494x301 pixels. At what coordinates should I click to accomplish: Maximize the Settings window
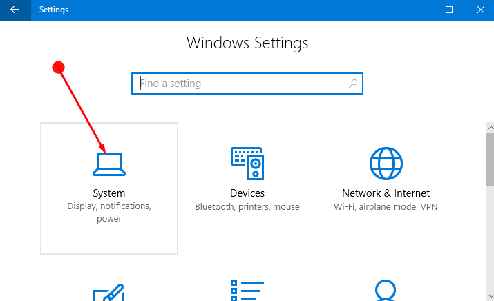(x=449, y=10)
